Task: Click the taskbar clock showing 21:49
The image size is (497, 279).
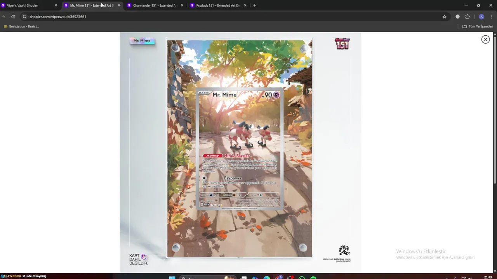Action: coord(488,277)
